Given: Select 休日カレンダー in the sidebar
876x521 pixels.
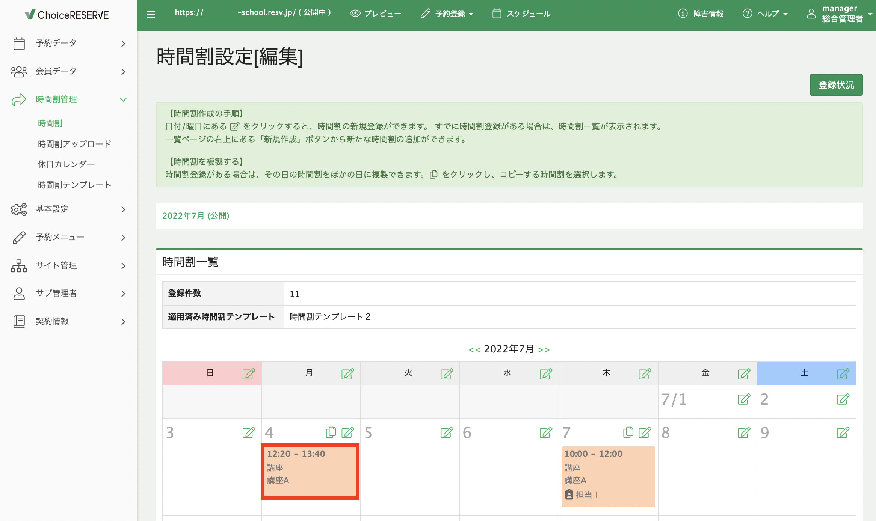Looking at the screenshot, I should (x=66, y=164).
